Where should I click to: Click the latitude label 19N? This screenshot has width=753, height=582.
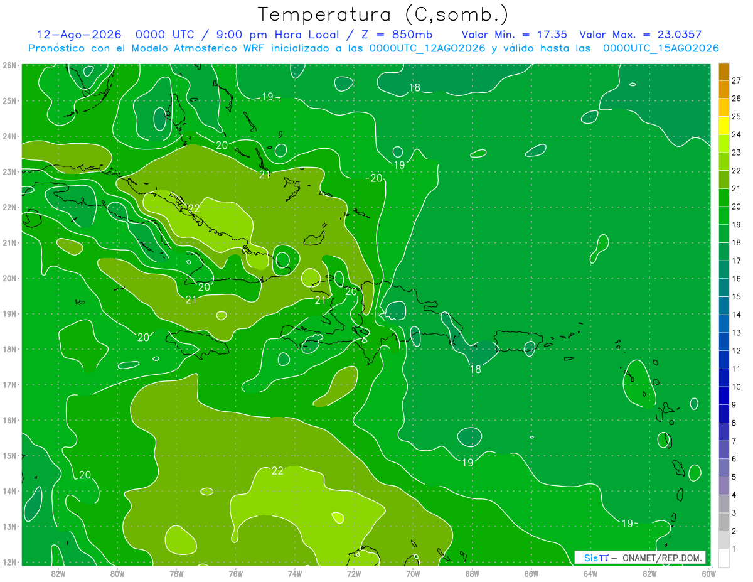(x=9, y=313)
